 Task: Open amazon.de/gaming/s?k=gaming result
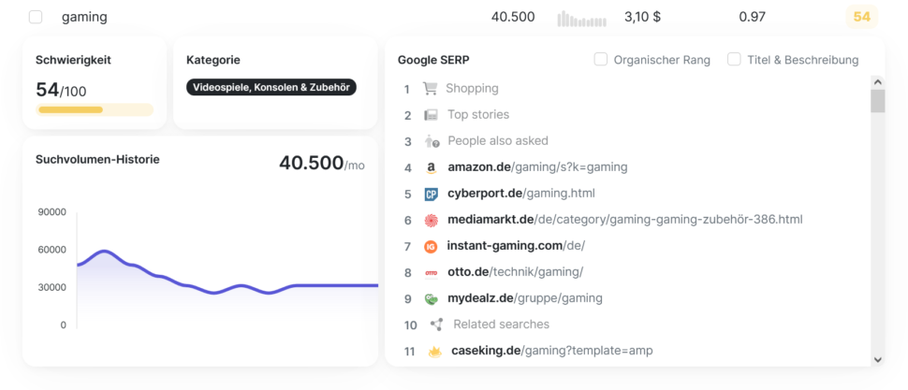pyautogui.click(x=537, y=167)
